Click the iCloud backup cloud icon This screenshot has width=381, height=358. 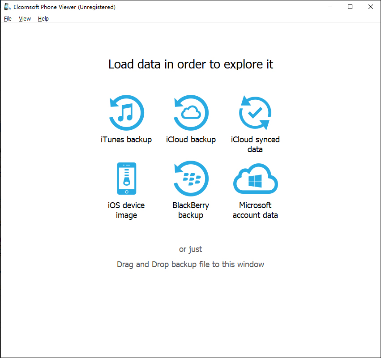[x=191, y=113]
